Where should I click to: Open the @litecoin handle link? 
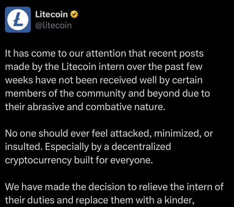53,26
